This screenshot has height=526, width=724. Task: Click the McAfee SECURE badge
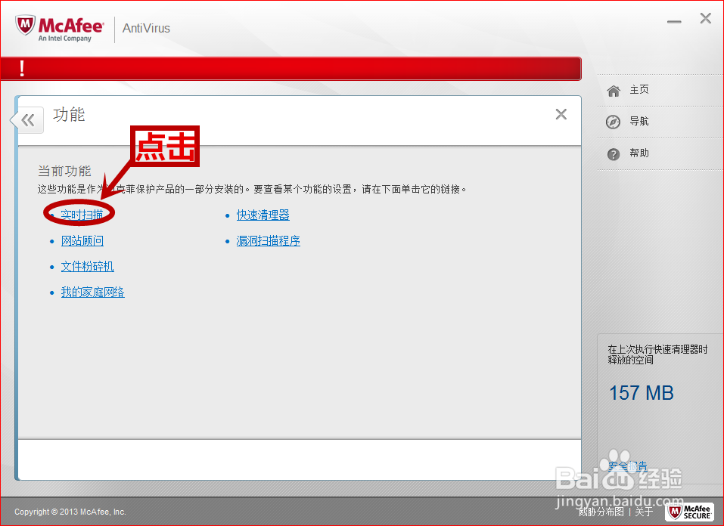coord(689,512)
